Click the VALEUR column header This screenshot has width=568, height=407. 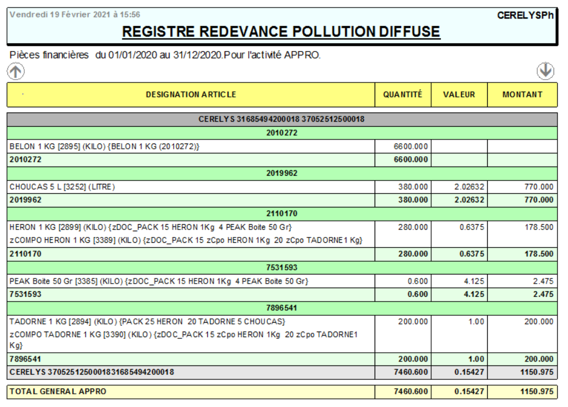(459, 95)
